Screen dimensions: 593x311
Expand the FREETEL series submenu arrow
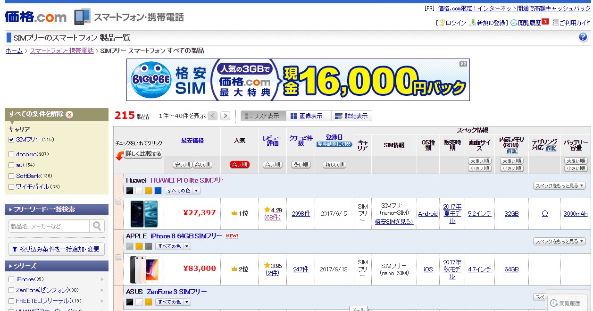click(102, 301)
